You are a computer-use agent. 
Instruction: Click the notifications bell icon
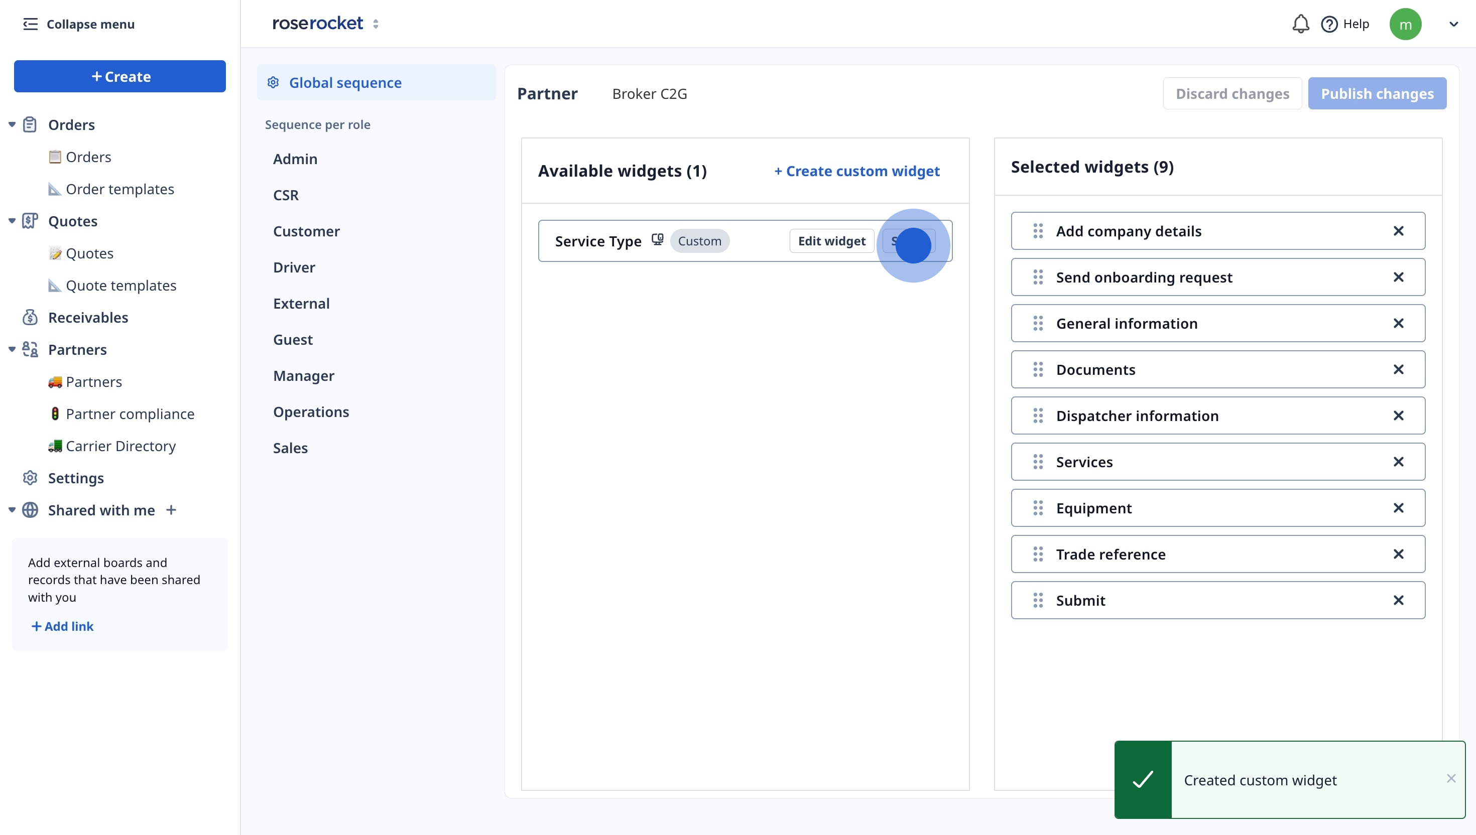pyautogui.click(x=1300, y=24)
